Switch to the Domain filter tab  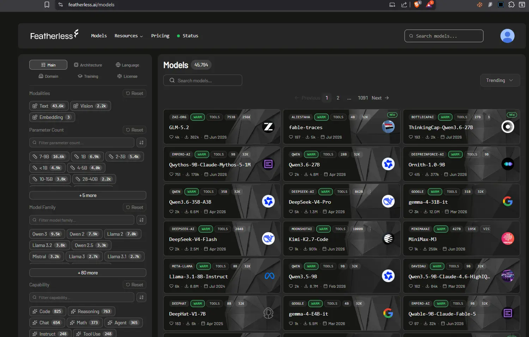point(48,76)
